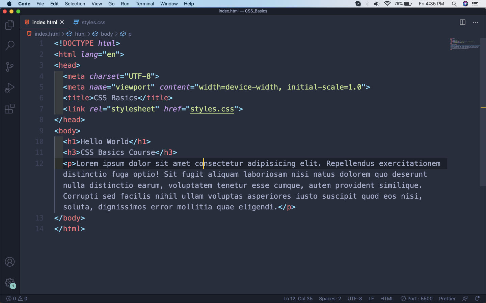Open the Window menu
Viewport: 486px width, 303px height.
(169, 4)
